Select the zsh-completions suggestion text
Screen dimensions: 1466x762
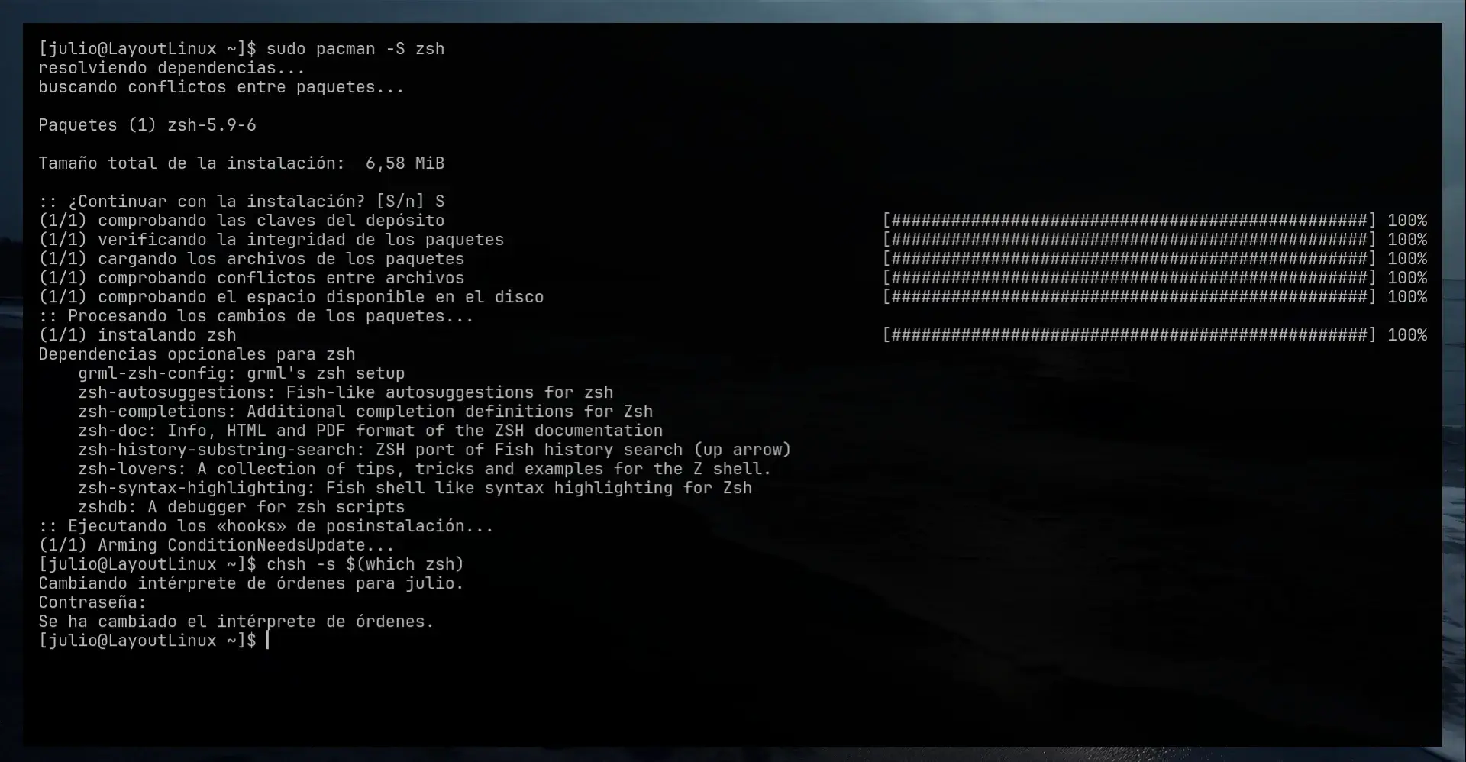coord(365,411)
